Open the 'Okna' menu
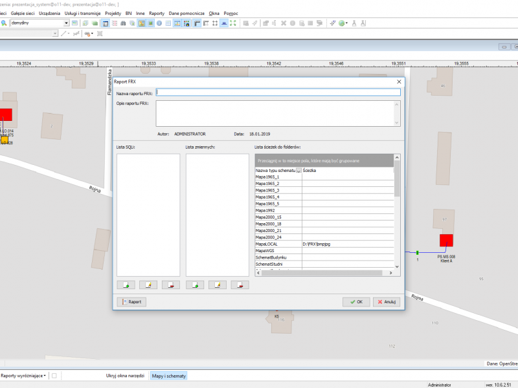Image resolution: width=518 pixels, height=388 pixels. pos(214,14)
